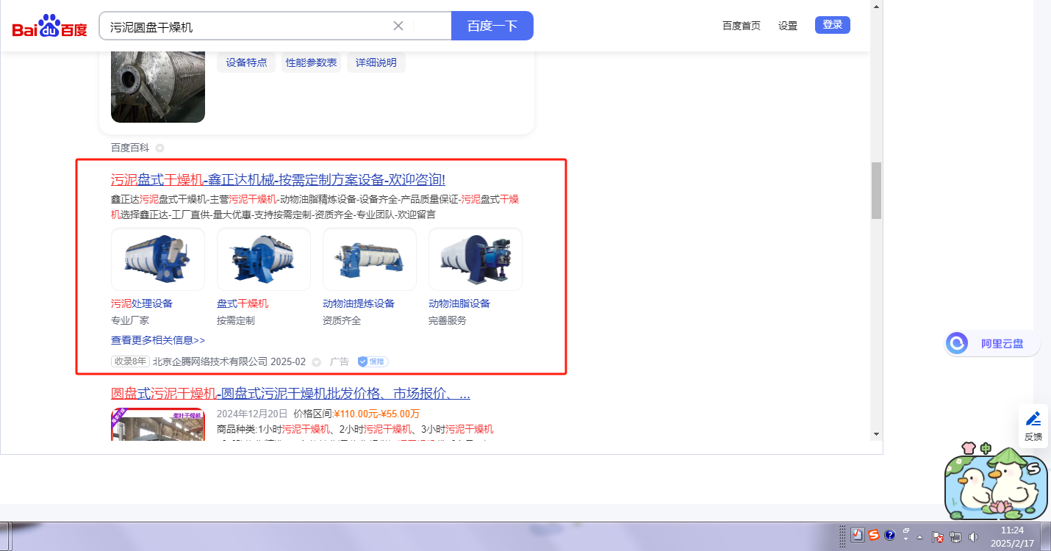Select the 详细说明 tab button
The height and width of the screenshot is (551, 1051).
pos(376,62)
